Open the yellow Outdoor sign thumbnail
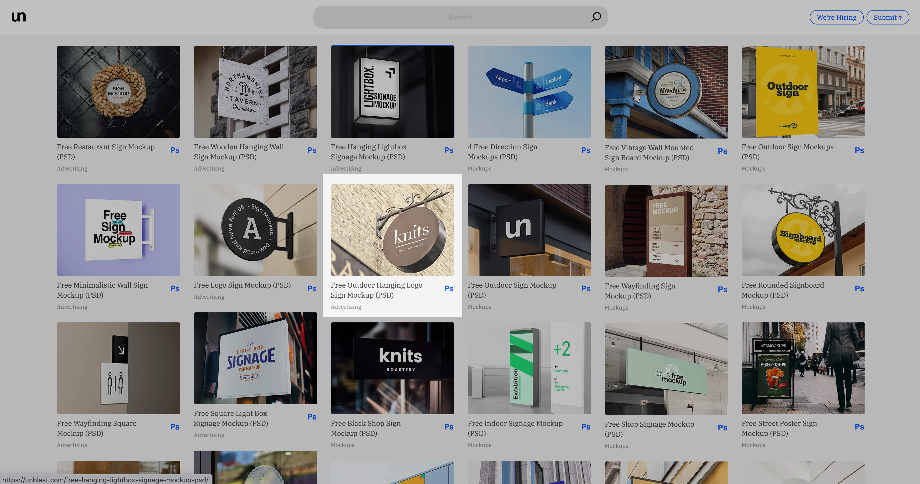This screenshot has width=920, height=484. tap(803, 91)
